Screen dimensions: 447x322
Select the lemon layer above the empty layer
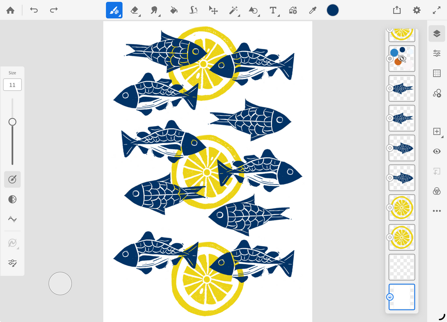pos(402,237)
